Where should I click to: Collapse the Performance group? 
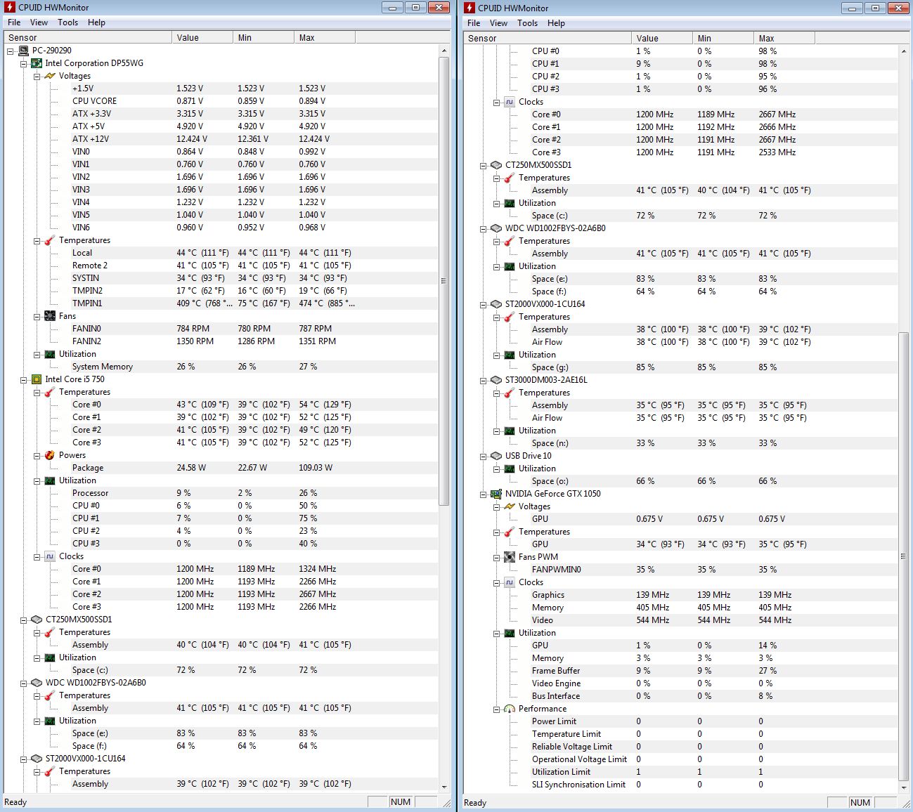click(496, 709)
